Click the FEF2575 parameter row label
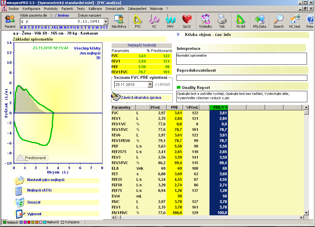The height and width of the screenshot is (227, 315). pyautogui.click(x=119, y=152)
